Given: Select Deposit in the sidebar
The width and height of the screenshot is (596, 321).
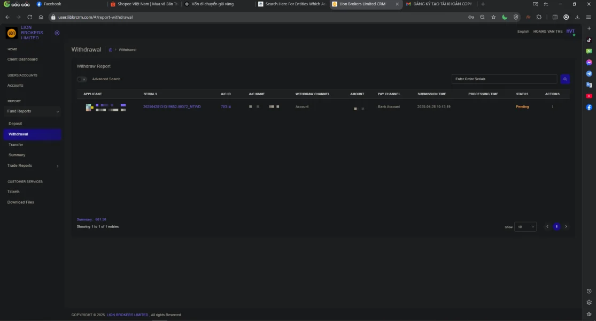Looking at the screenshot, I should coord(16,124).
